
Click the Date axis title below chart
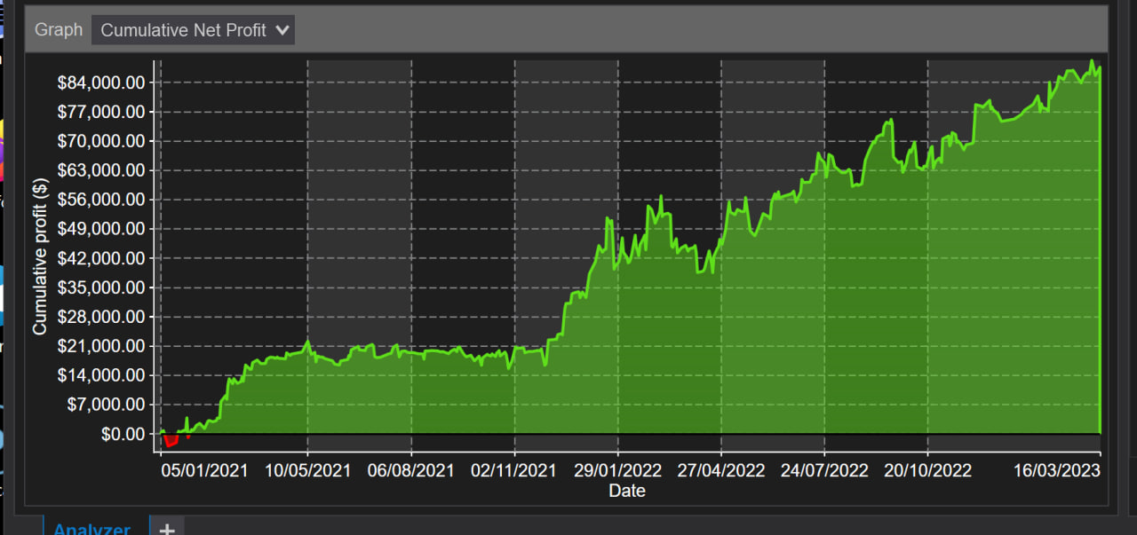pyautogui.click(x=626, y=491)
